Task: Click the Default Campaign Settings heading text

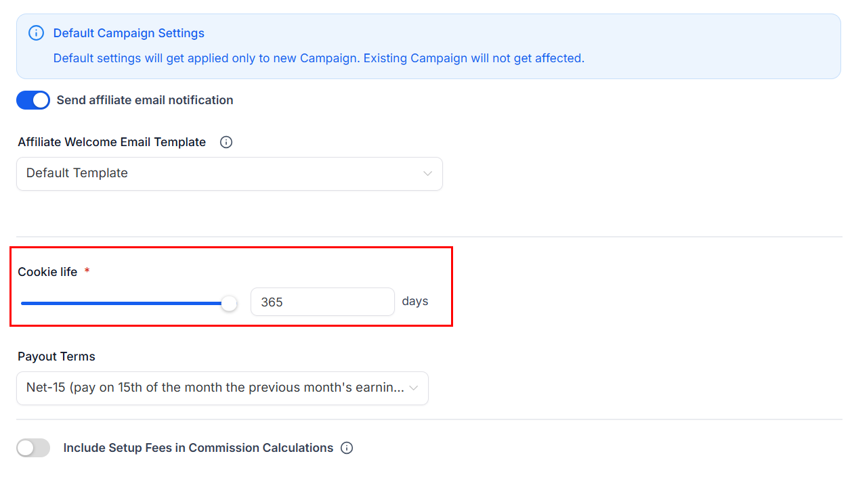Action: [x=129, y=33]
